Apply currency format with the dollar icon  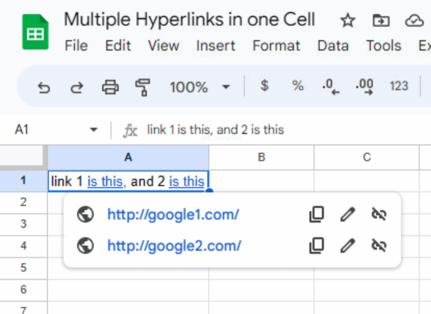pyautogui.click(x=264, y=86)
